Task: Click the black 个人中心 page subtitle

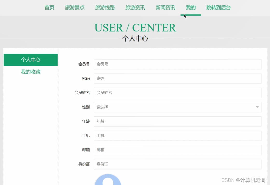Action: 135,39
